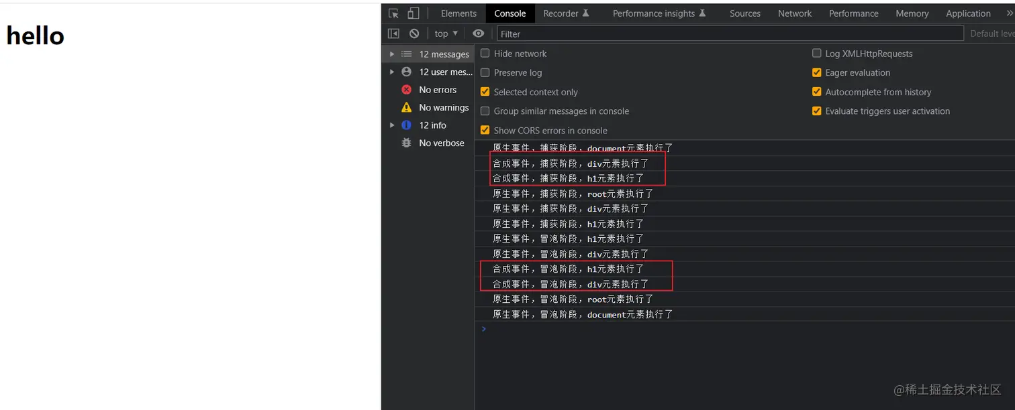Viewport: 1015px width, 410px height.
Task: Switch to the Application tab
Action: point(968,13)
